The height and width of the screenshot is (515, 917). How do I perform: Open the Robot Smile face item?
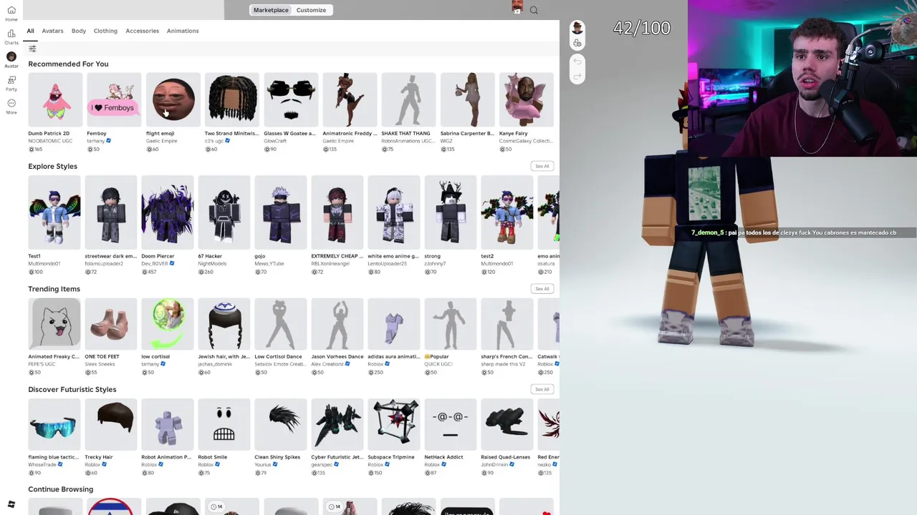point(224,425)
